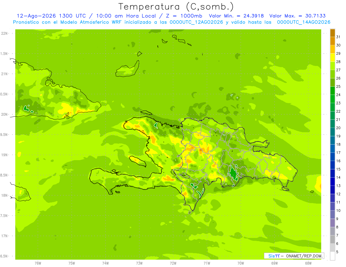Click legend color band between 30 and 31
Viewport: 346px width, 267px height.
tap(332, 41)
